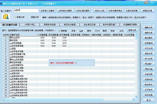Click the horizontal scrollbar thumb
157x104 pixels.
[54, 99]
